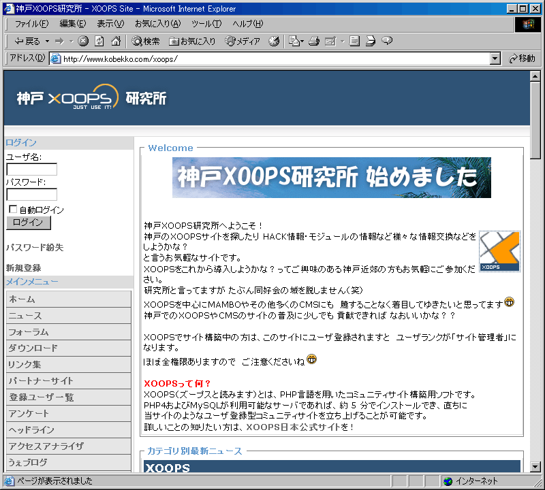The width and height of the screenshot is (545, 490).
Task: Click the XOOPS news category header
Action: [x=332, y=466]
